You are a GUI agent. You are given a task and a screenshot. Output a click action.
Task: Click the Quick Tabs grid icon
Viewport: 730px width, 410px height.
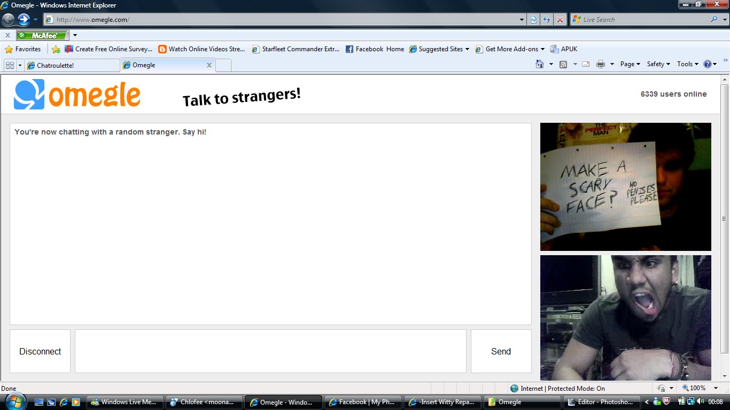coord(10,65)
